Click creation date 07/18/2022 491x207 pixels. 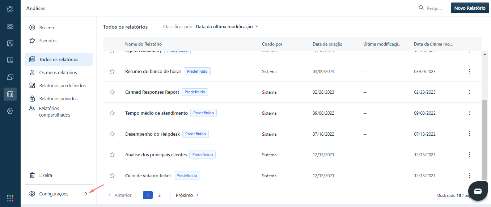tap(323, 134)
